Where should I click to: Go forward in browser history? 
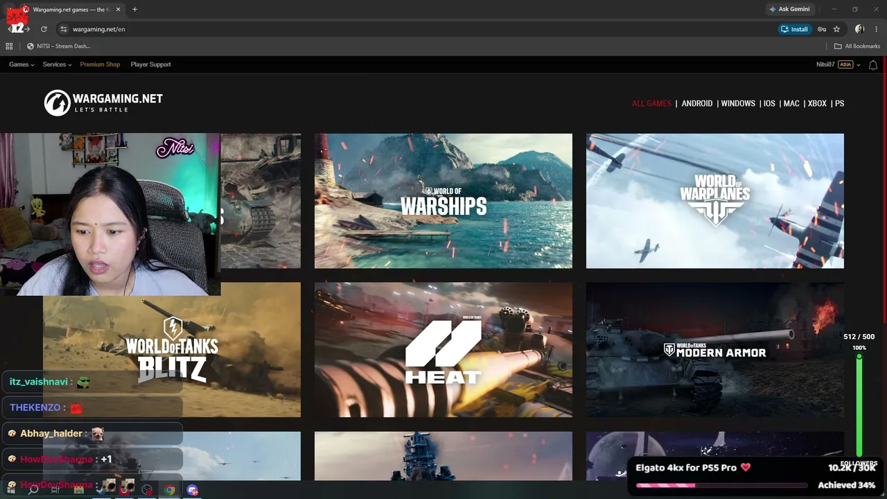pyautogui.click(x=26, y=29)
